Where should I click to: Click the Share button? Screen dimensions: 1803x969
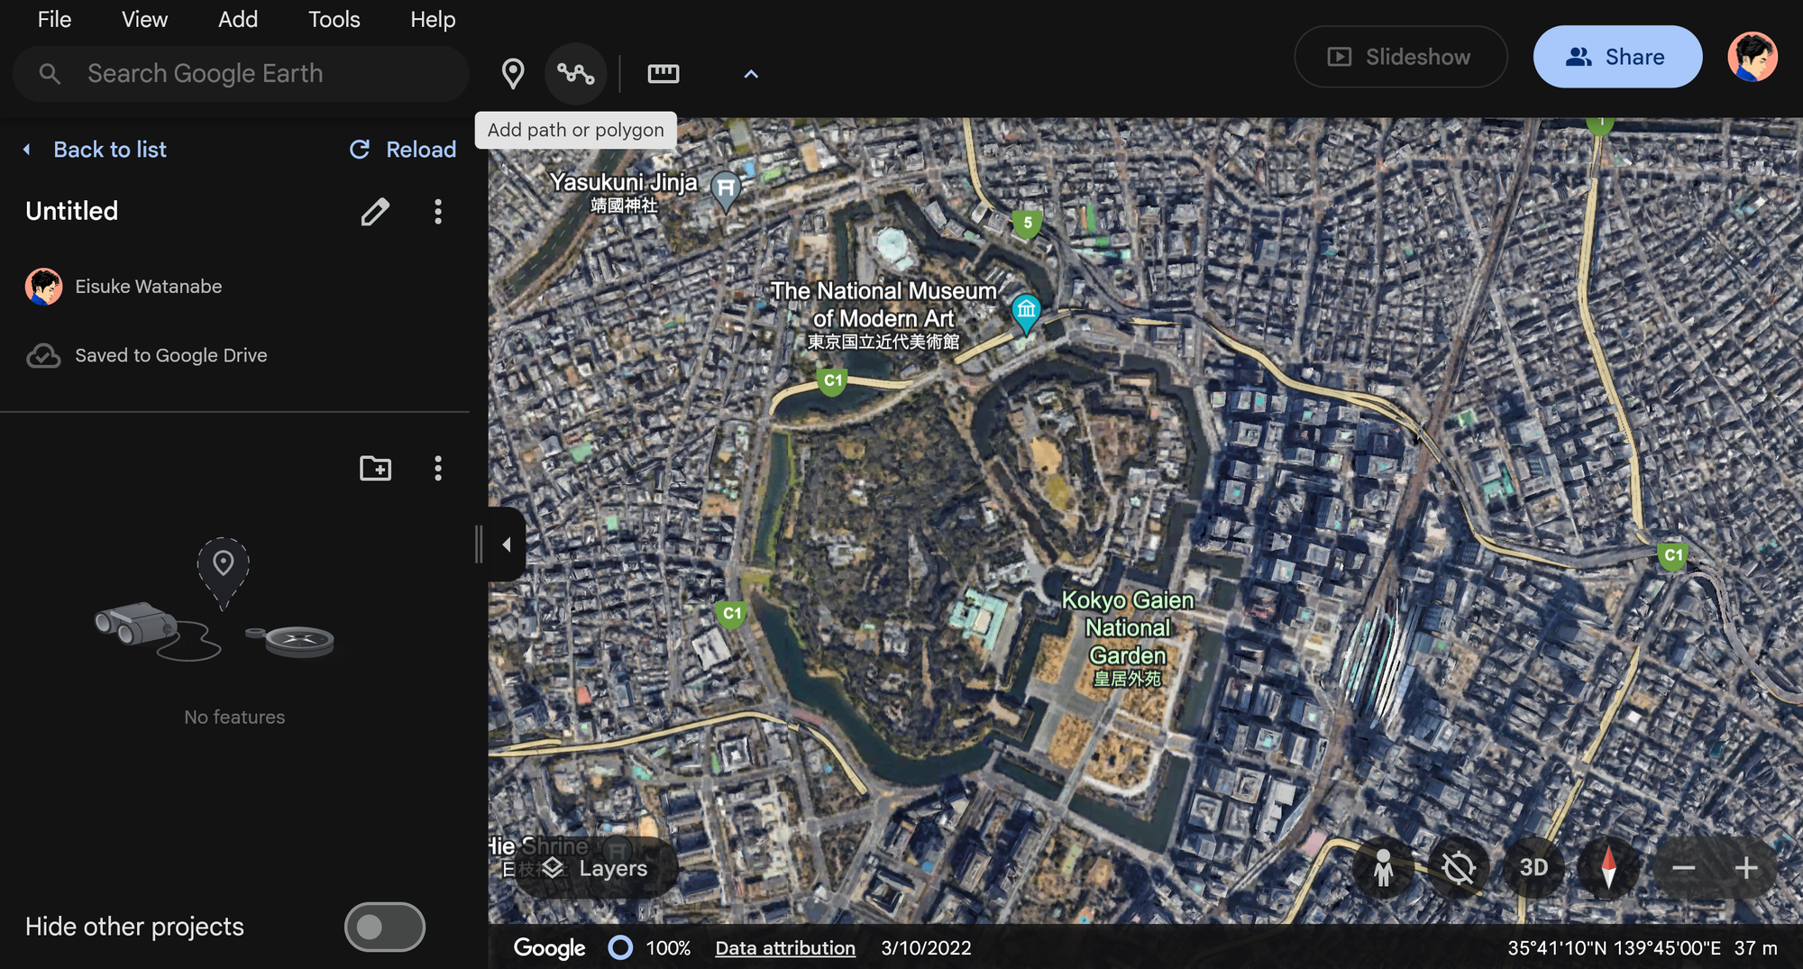tap(1617, 57)
